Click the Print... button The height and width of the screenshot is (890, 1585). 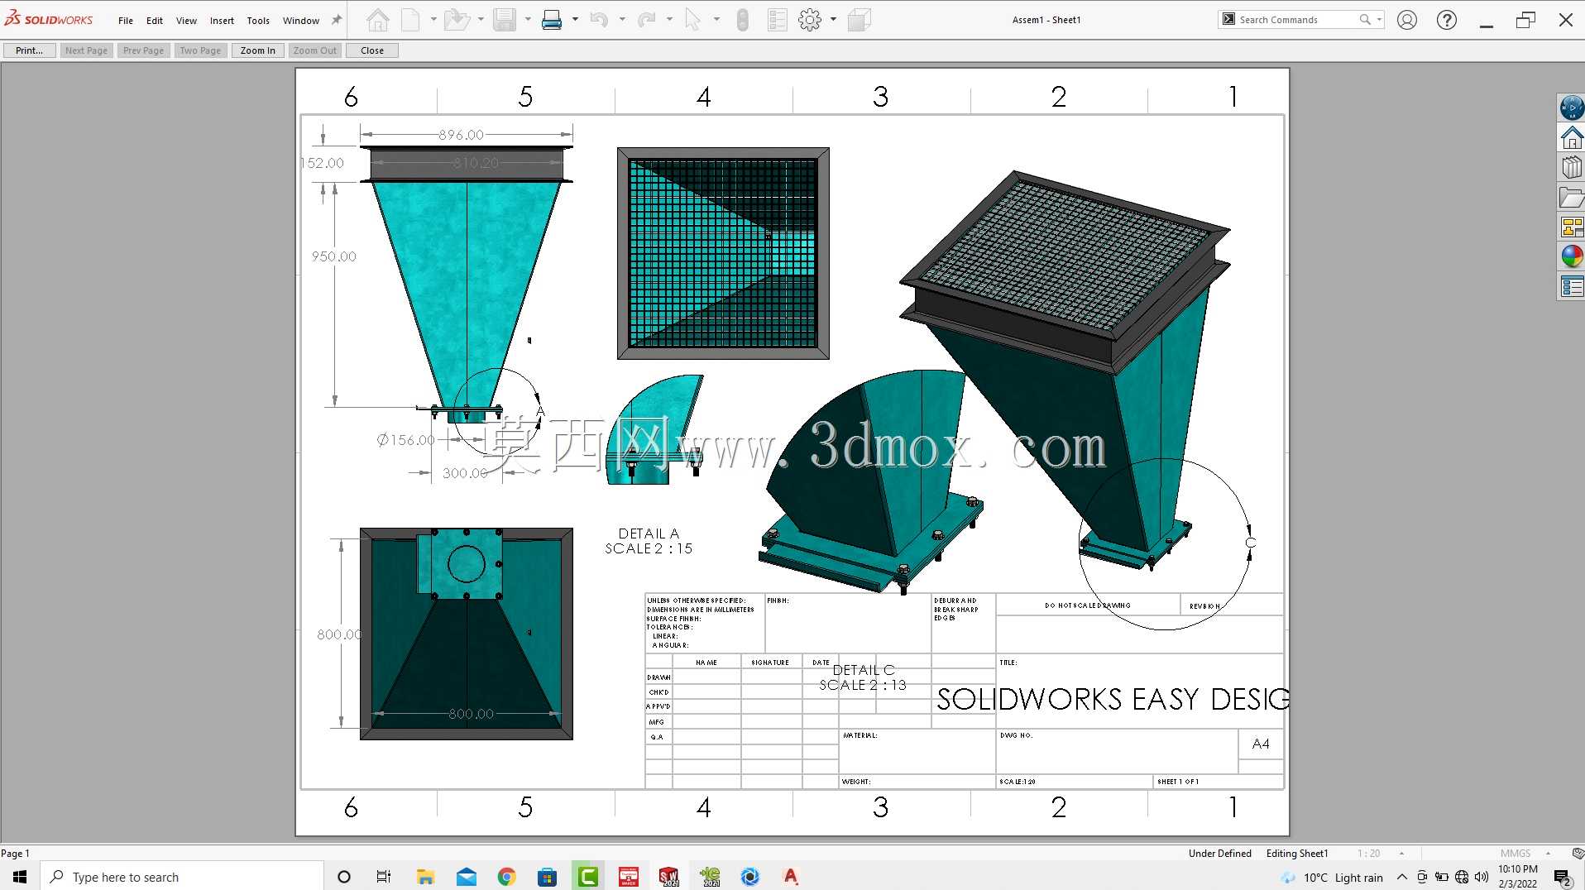(29, 50)
